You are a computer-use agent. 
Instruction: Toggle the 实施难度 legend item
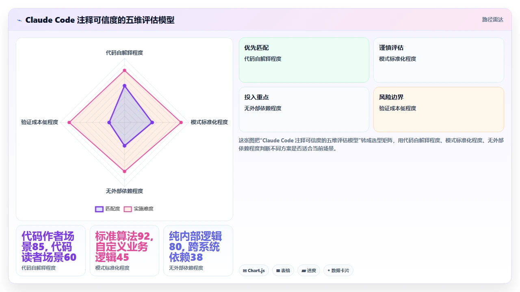click(139, 209)
